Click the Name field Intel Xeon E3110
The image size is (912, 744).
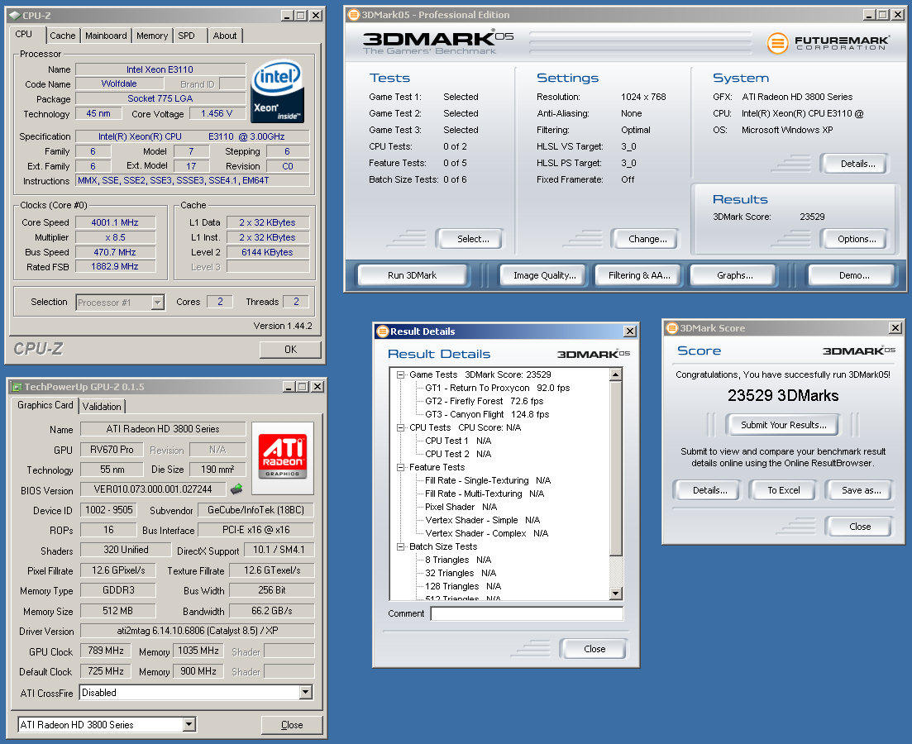coord(160,69)
